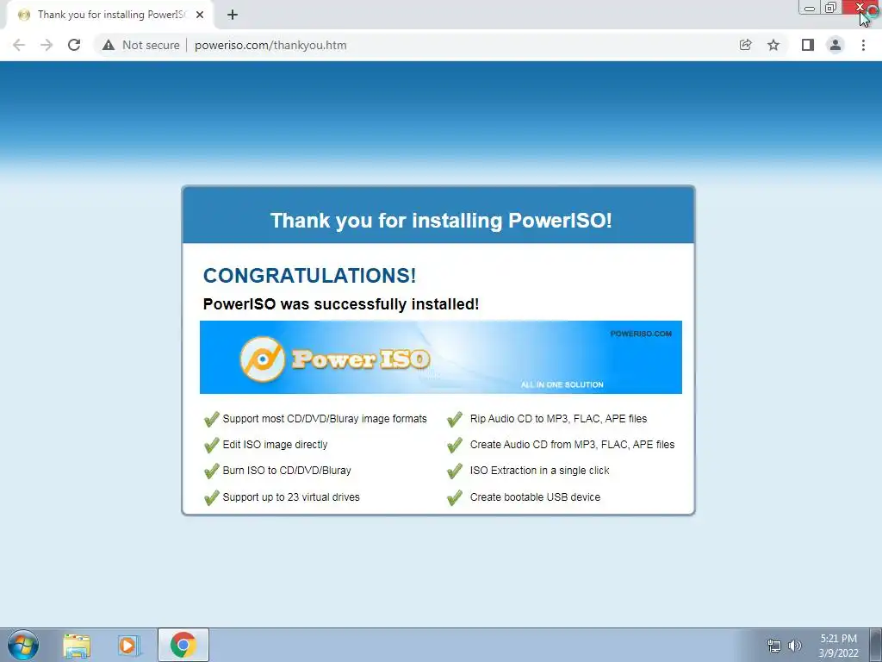Bookmark this page with the star

773,45
